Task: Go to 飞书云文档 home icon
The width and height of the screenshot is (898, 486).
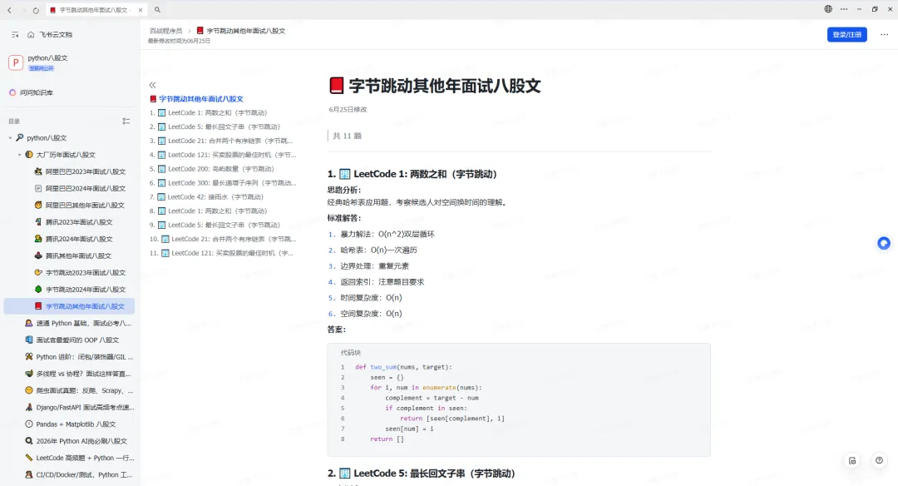Action: pyautogui.click(x=31, y=35)
